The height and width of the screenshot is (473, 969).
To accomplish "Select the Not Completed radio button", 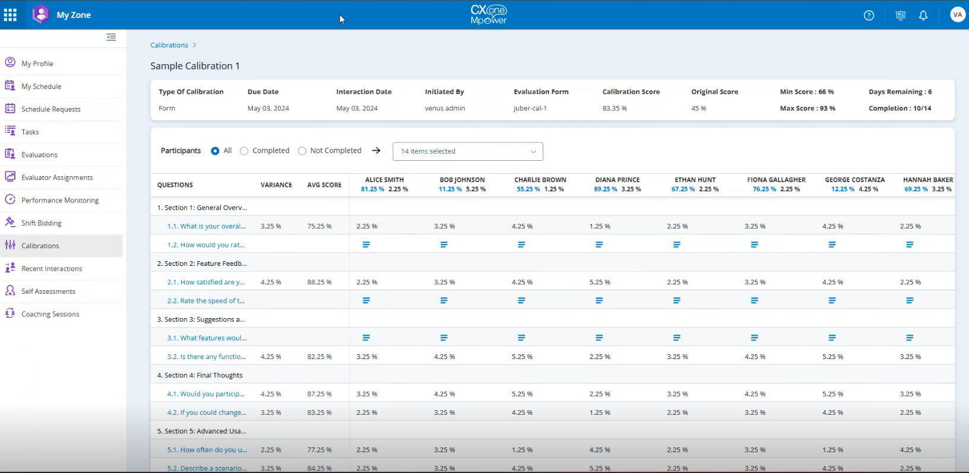I will [x=302, y=151].
